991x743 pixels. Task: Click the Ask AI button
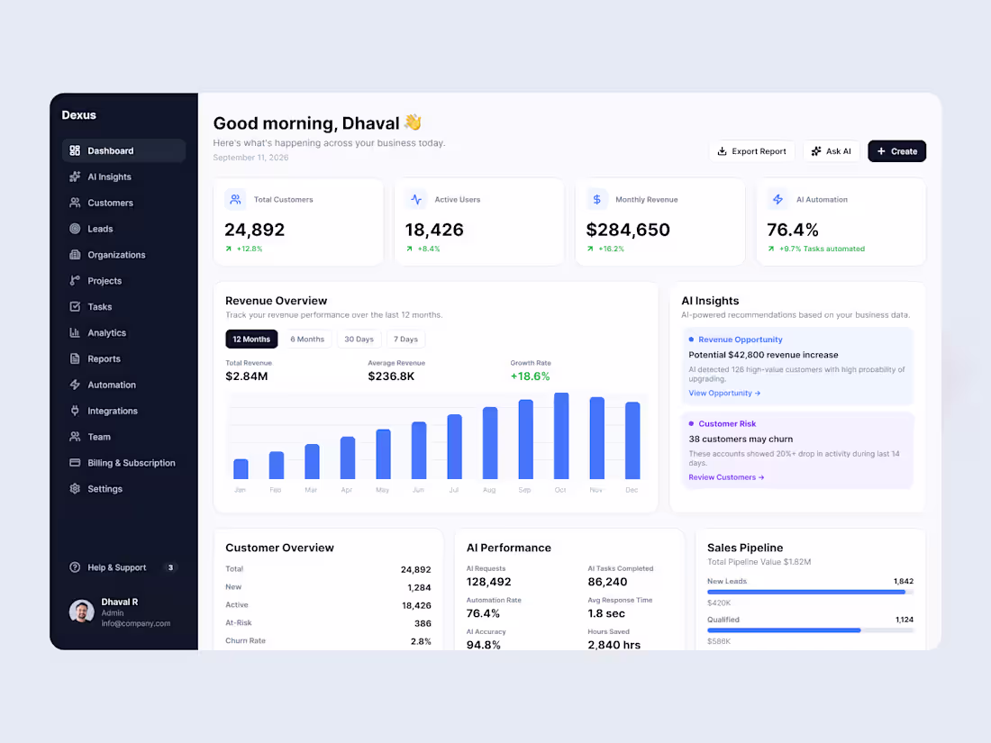point(832,151)
